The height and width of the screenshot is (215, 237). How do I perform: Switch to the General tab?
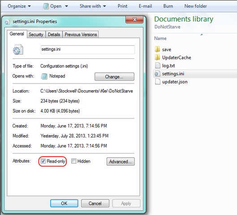(17, 34)
